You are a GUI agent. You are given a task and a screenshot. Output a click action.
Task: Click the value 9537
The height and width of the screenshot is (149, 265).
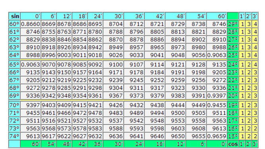[x=113, y=121]
